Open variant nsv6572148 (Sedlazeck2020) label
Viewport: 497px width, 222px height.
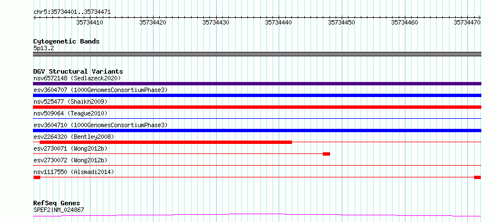point(77,78)
